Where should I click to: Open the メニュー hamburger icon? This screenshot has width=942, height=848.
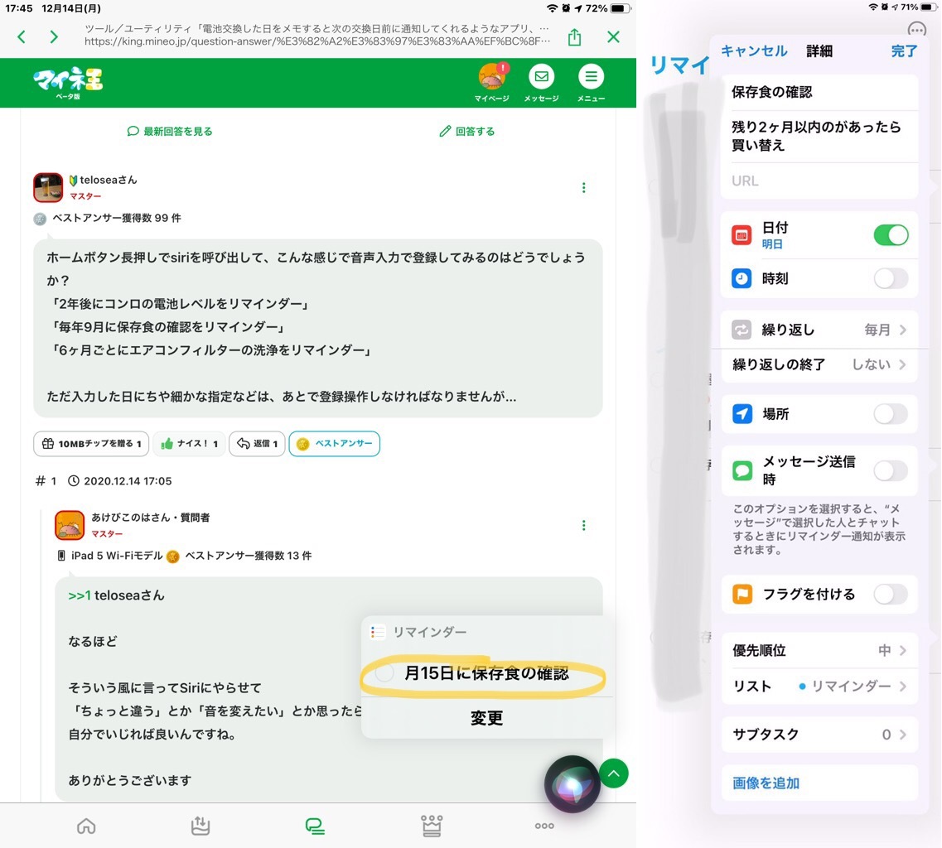[592, 77]
